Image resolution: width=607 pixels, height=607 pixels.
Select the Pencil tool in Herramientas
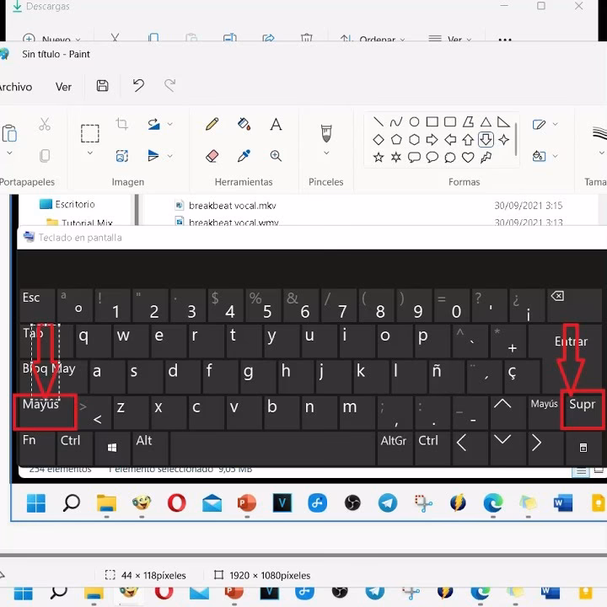pos(212,125)
